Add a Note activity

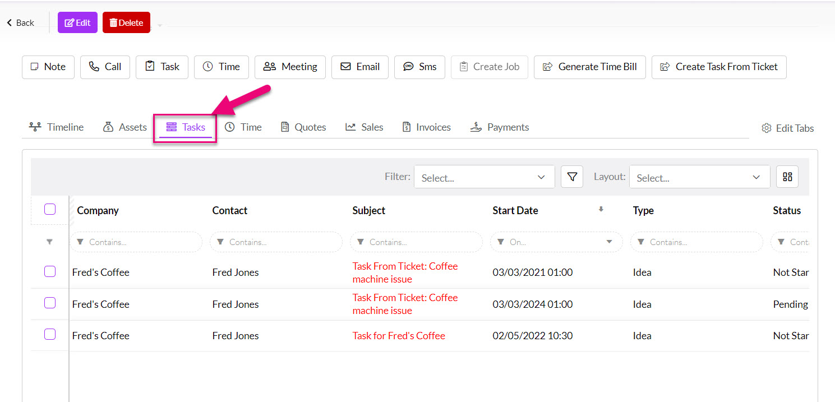(48, 67)
